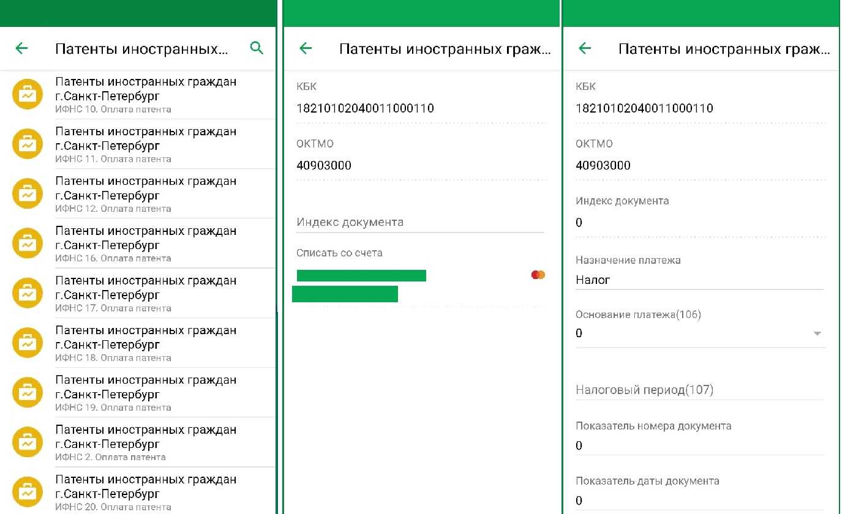Tap the Mastercard logo on the account row
845x514 pixels.
538,275
